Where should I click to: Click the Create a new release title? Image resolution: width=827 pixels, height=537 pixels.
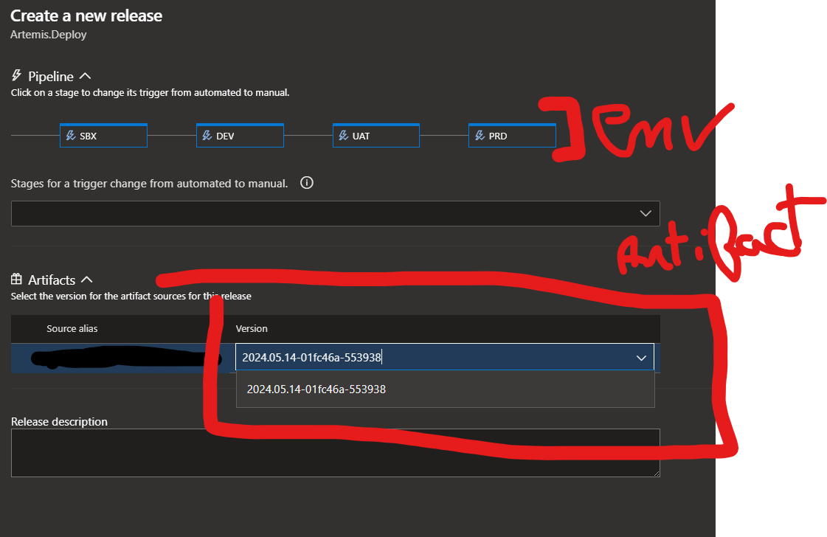click(x=86, y=15)
